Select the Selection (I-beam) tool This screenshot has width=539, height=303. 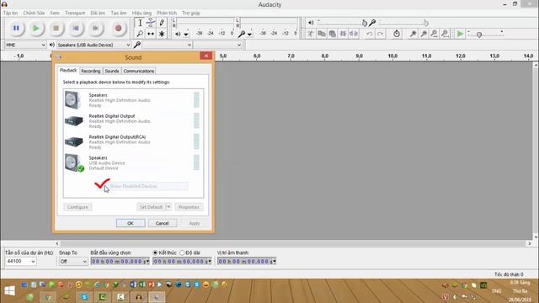(140, 23)
